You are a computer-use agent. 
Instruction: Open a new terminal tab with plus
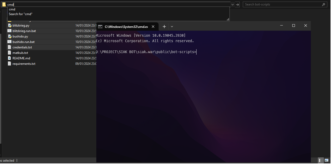(x=164, y=27)
